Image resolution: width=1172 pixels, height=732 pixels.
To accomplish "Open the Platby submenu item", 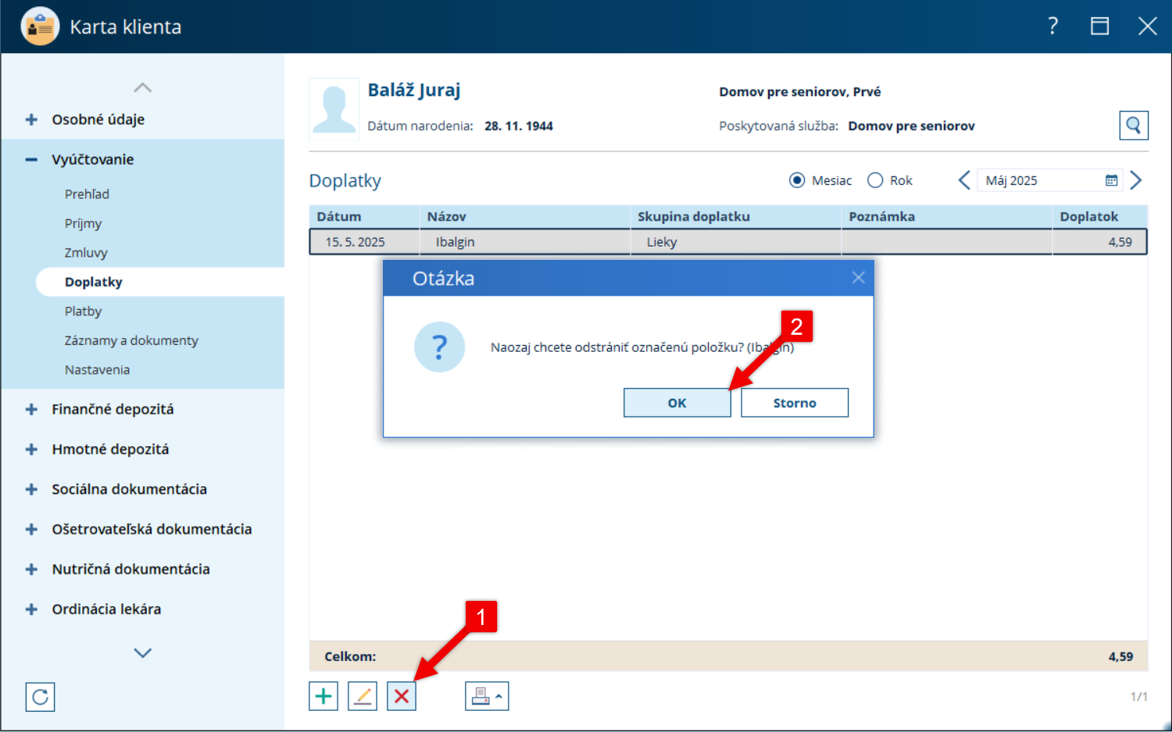I will [x=83, y=311].
